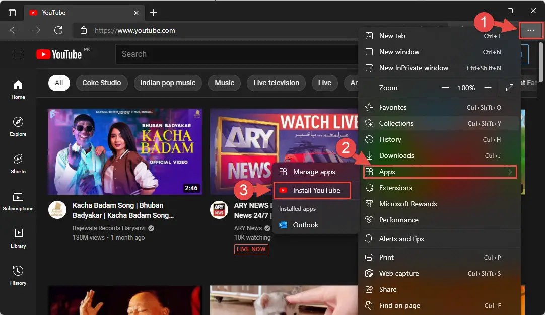545x315 pixels.
Task: Click the zoom in plus button
Action: coord(488,88)
